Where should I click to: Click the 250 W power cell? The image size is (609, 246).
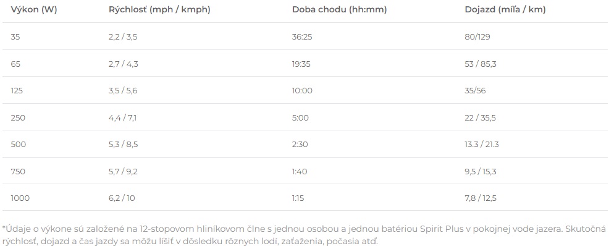(18, 117)
